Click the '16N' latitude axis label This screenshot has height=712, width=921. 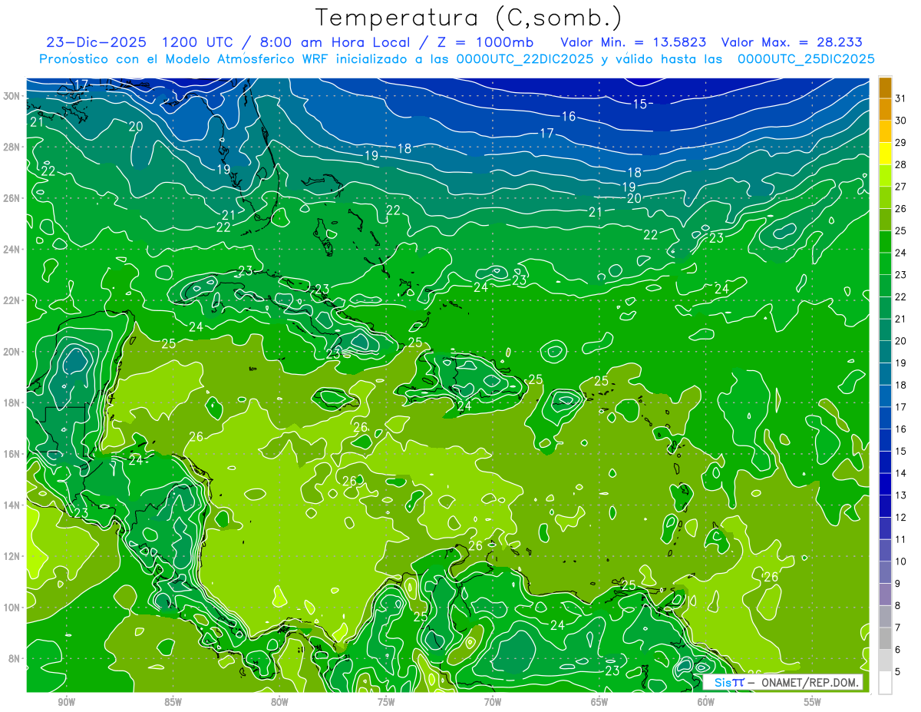12,454
